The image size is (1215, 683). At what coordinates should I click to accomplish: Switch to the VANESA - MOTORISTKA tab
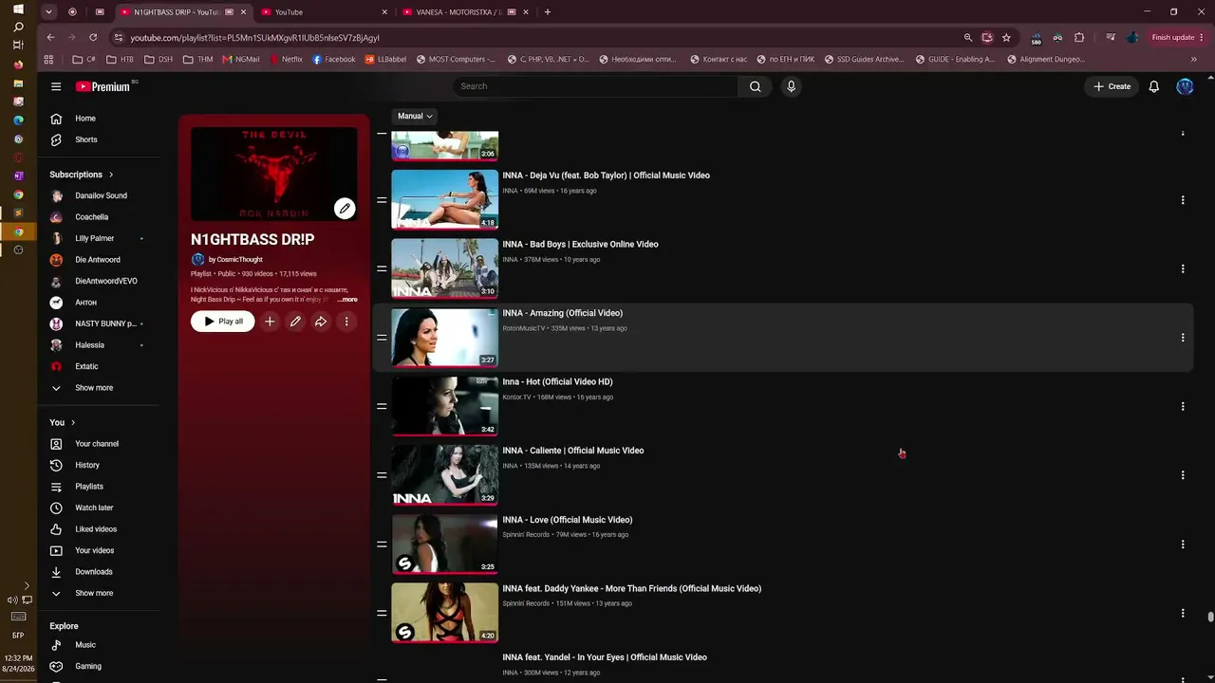point(465,12)
